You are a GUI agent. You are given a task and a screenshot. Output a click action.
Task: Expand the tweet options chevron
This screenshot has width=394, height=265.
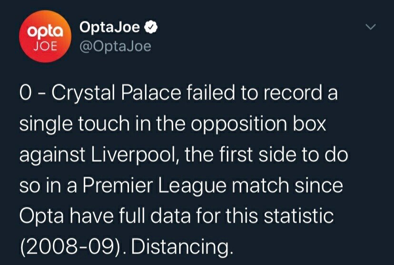[x=370, y=29]
